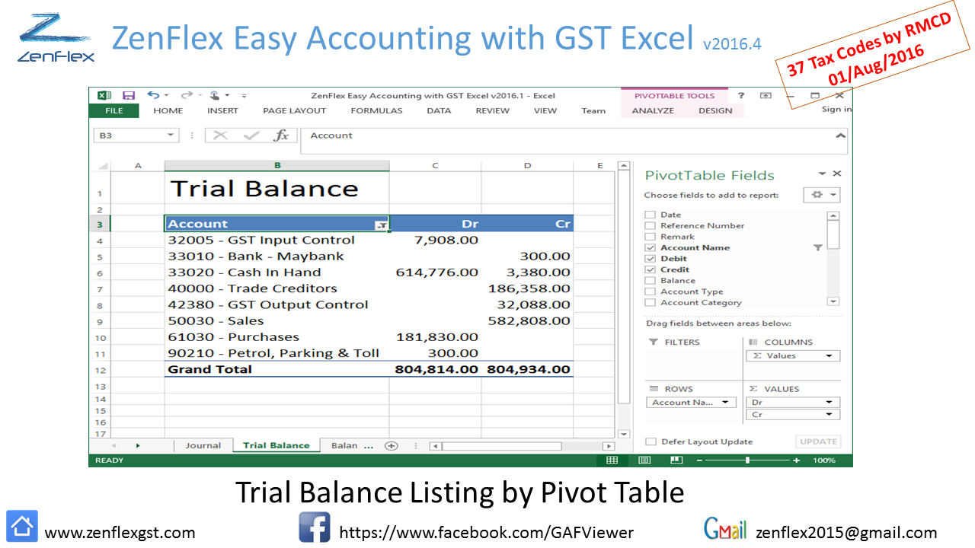Expand the formula bar chevron
This screenshot has height=548, width=975.
point(840,136)
